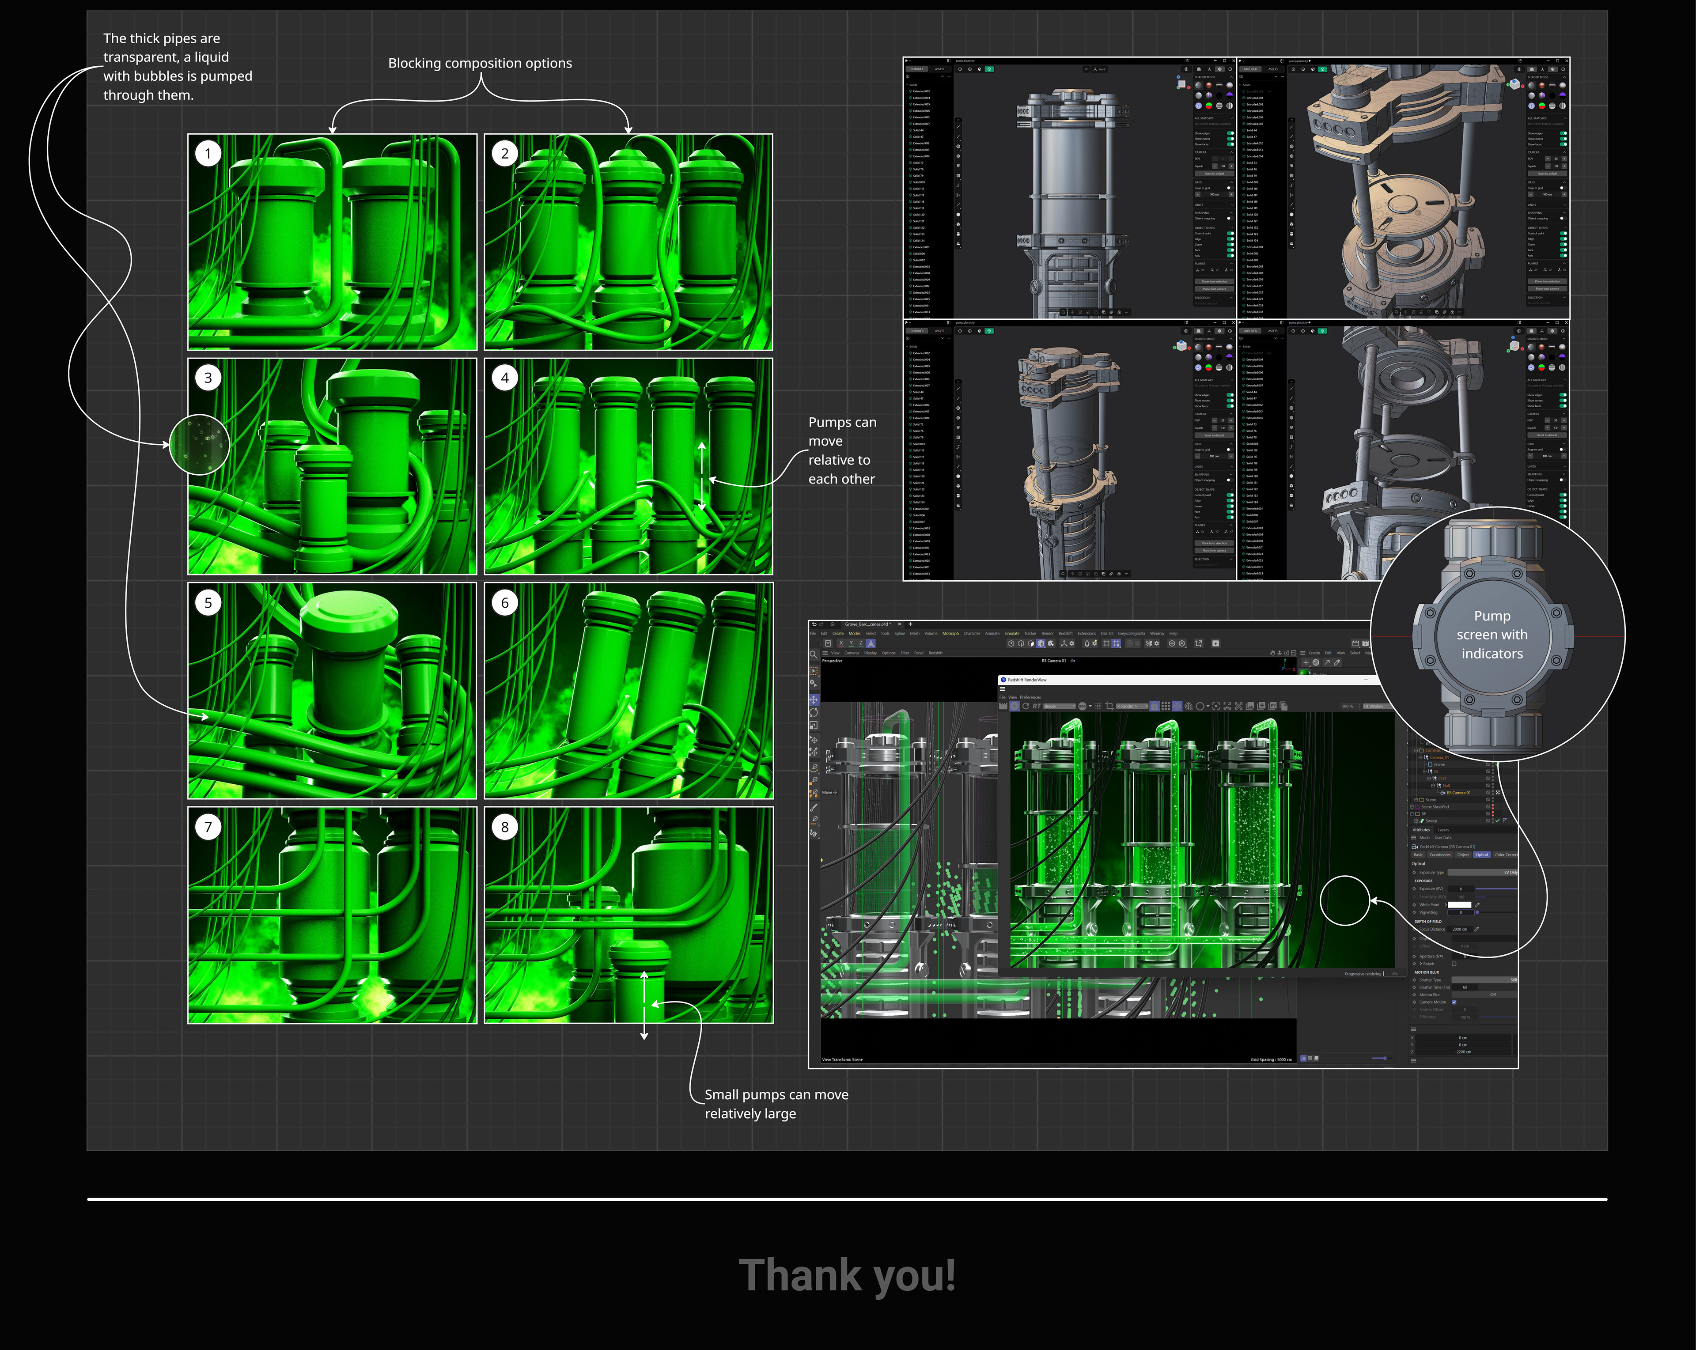Open the Exposure Type dropdown
Screen dimensions: 1696x1350
click(1484, 873)
